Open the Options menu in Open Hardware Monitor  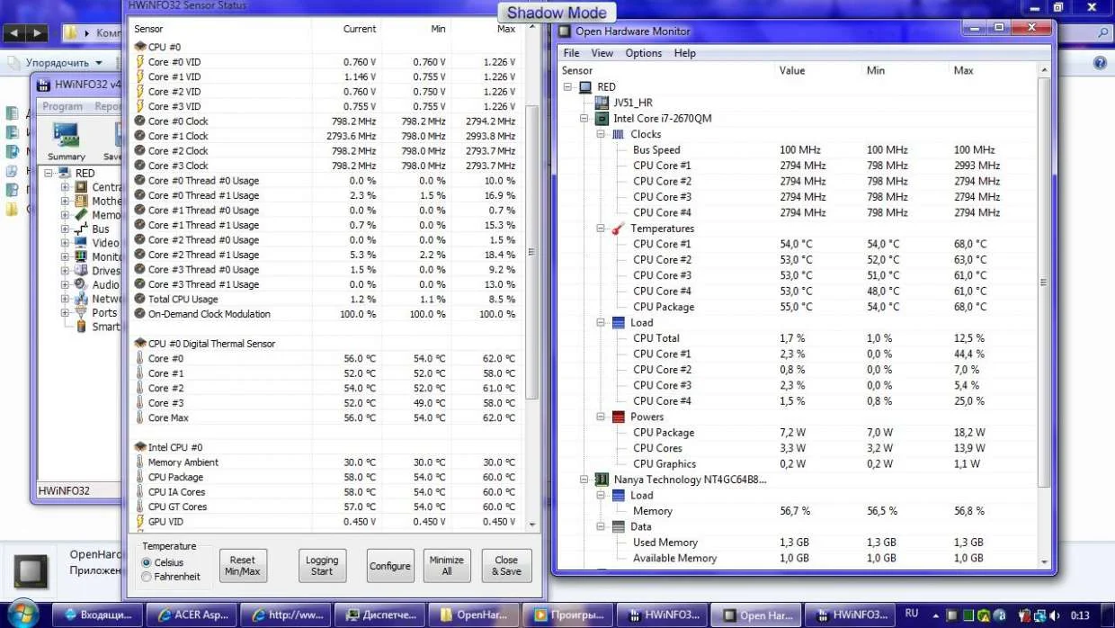644,53
